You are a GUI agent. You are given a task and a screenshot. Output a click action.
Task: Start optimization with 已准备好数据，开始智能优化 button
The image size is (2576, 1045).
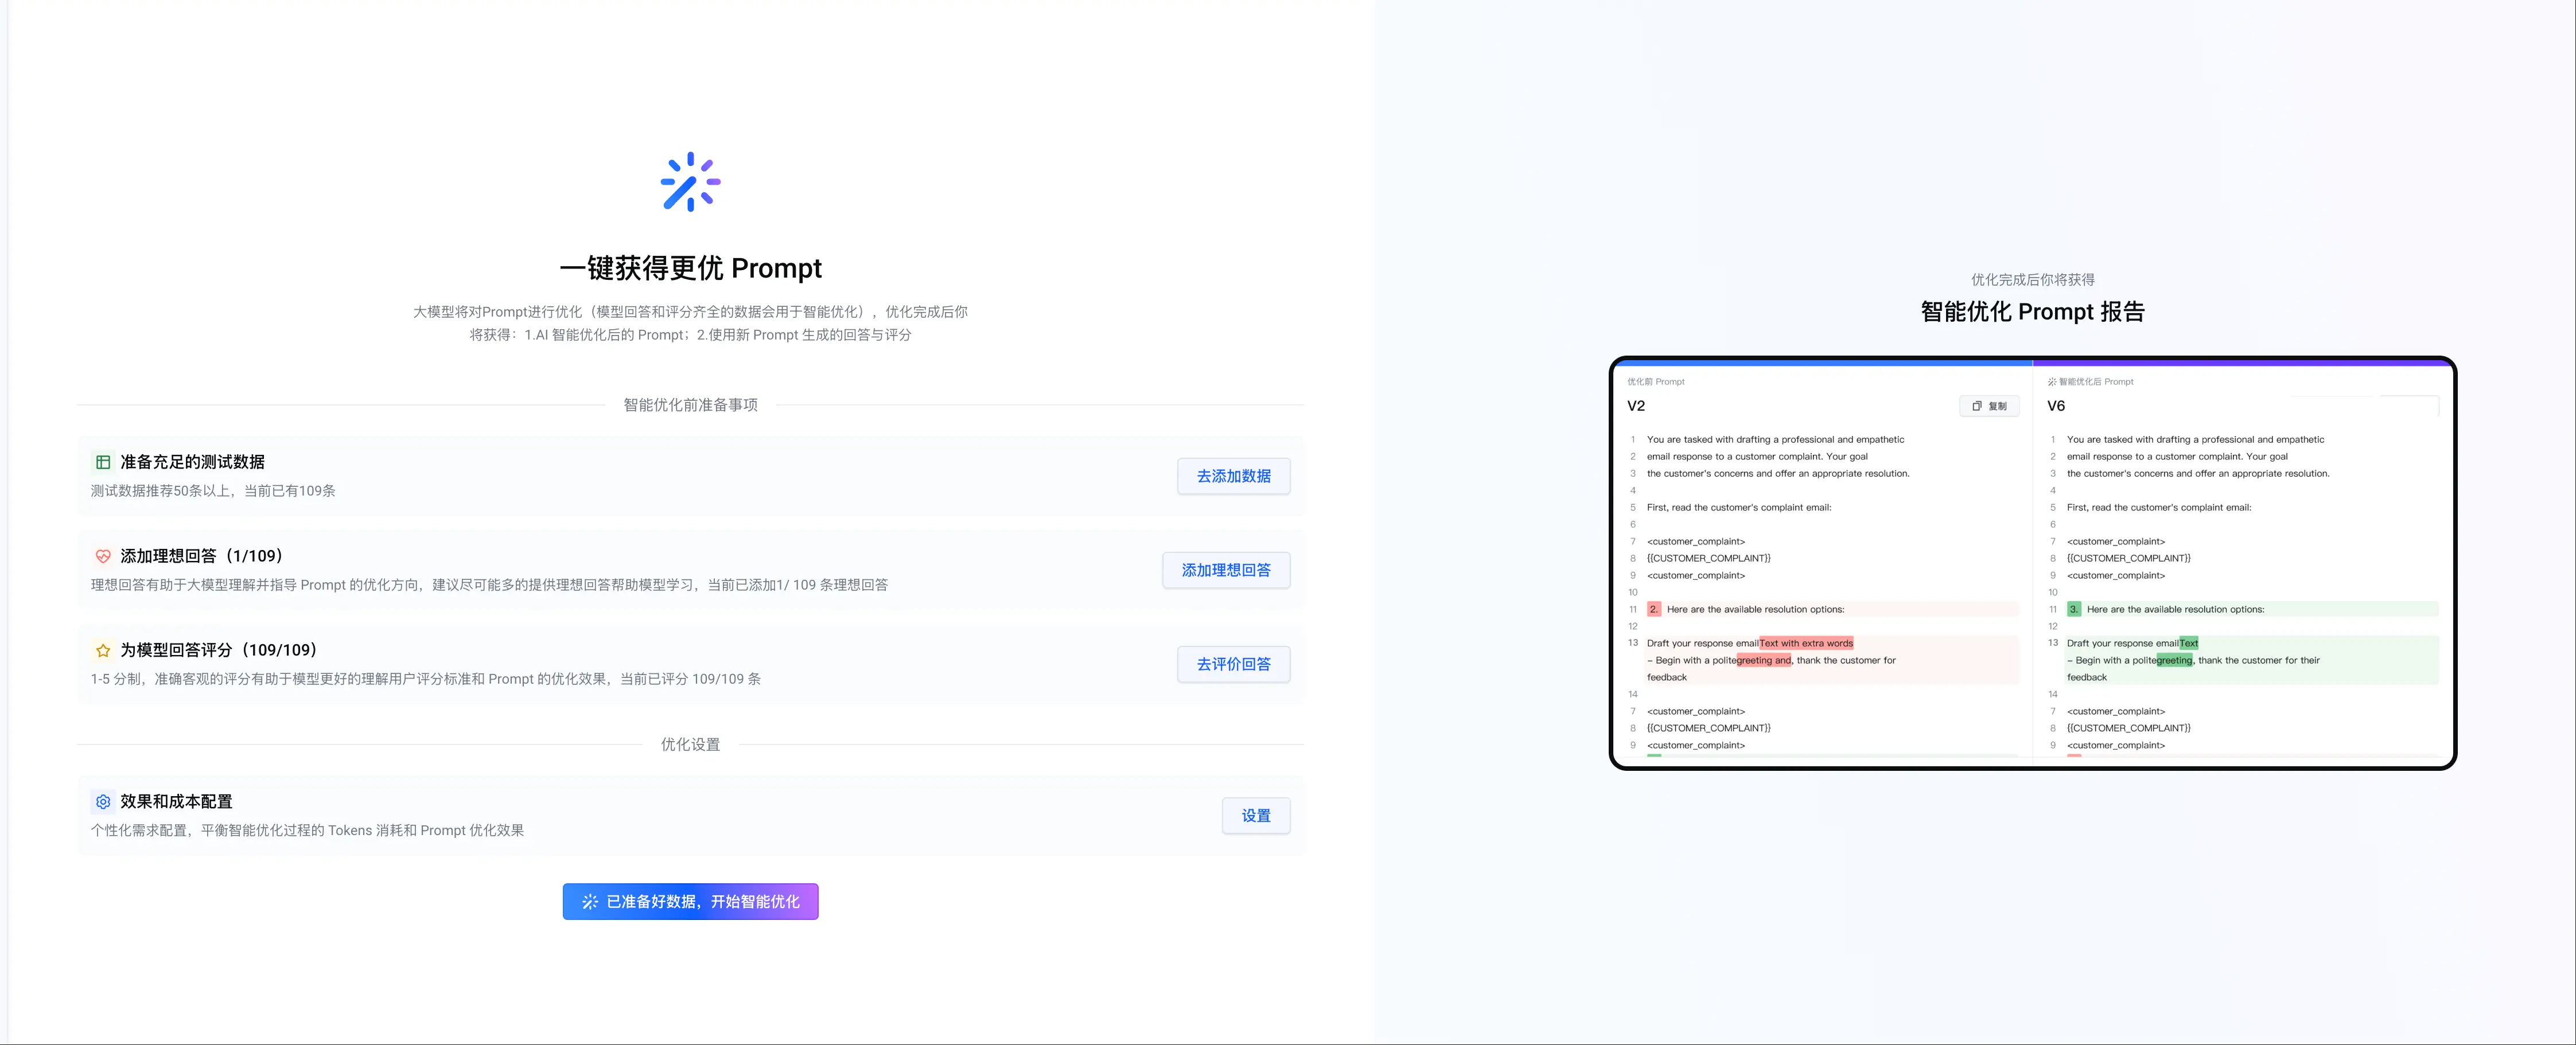coord(690,901)
